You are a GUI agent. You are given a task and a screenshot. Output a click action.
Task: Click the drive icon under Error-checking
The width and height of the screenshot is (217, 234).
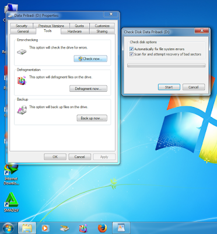click(22, 51)
